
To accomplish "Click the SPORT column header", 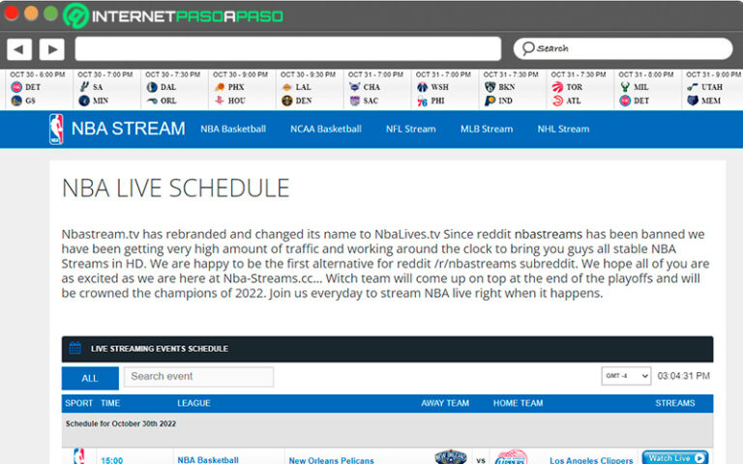I will tap(78, 403).
